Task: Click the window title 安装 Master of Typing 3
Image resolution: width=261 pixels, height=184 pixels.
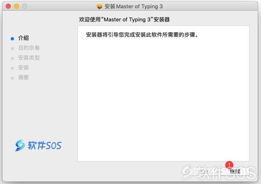Action: point(133,6)
